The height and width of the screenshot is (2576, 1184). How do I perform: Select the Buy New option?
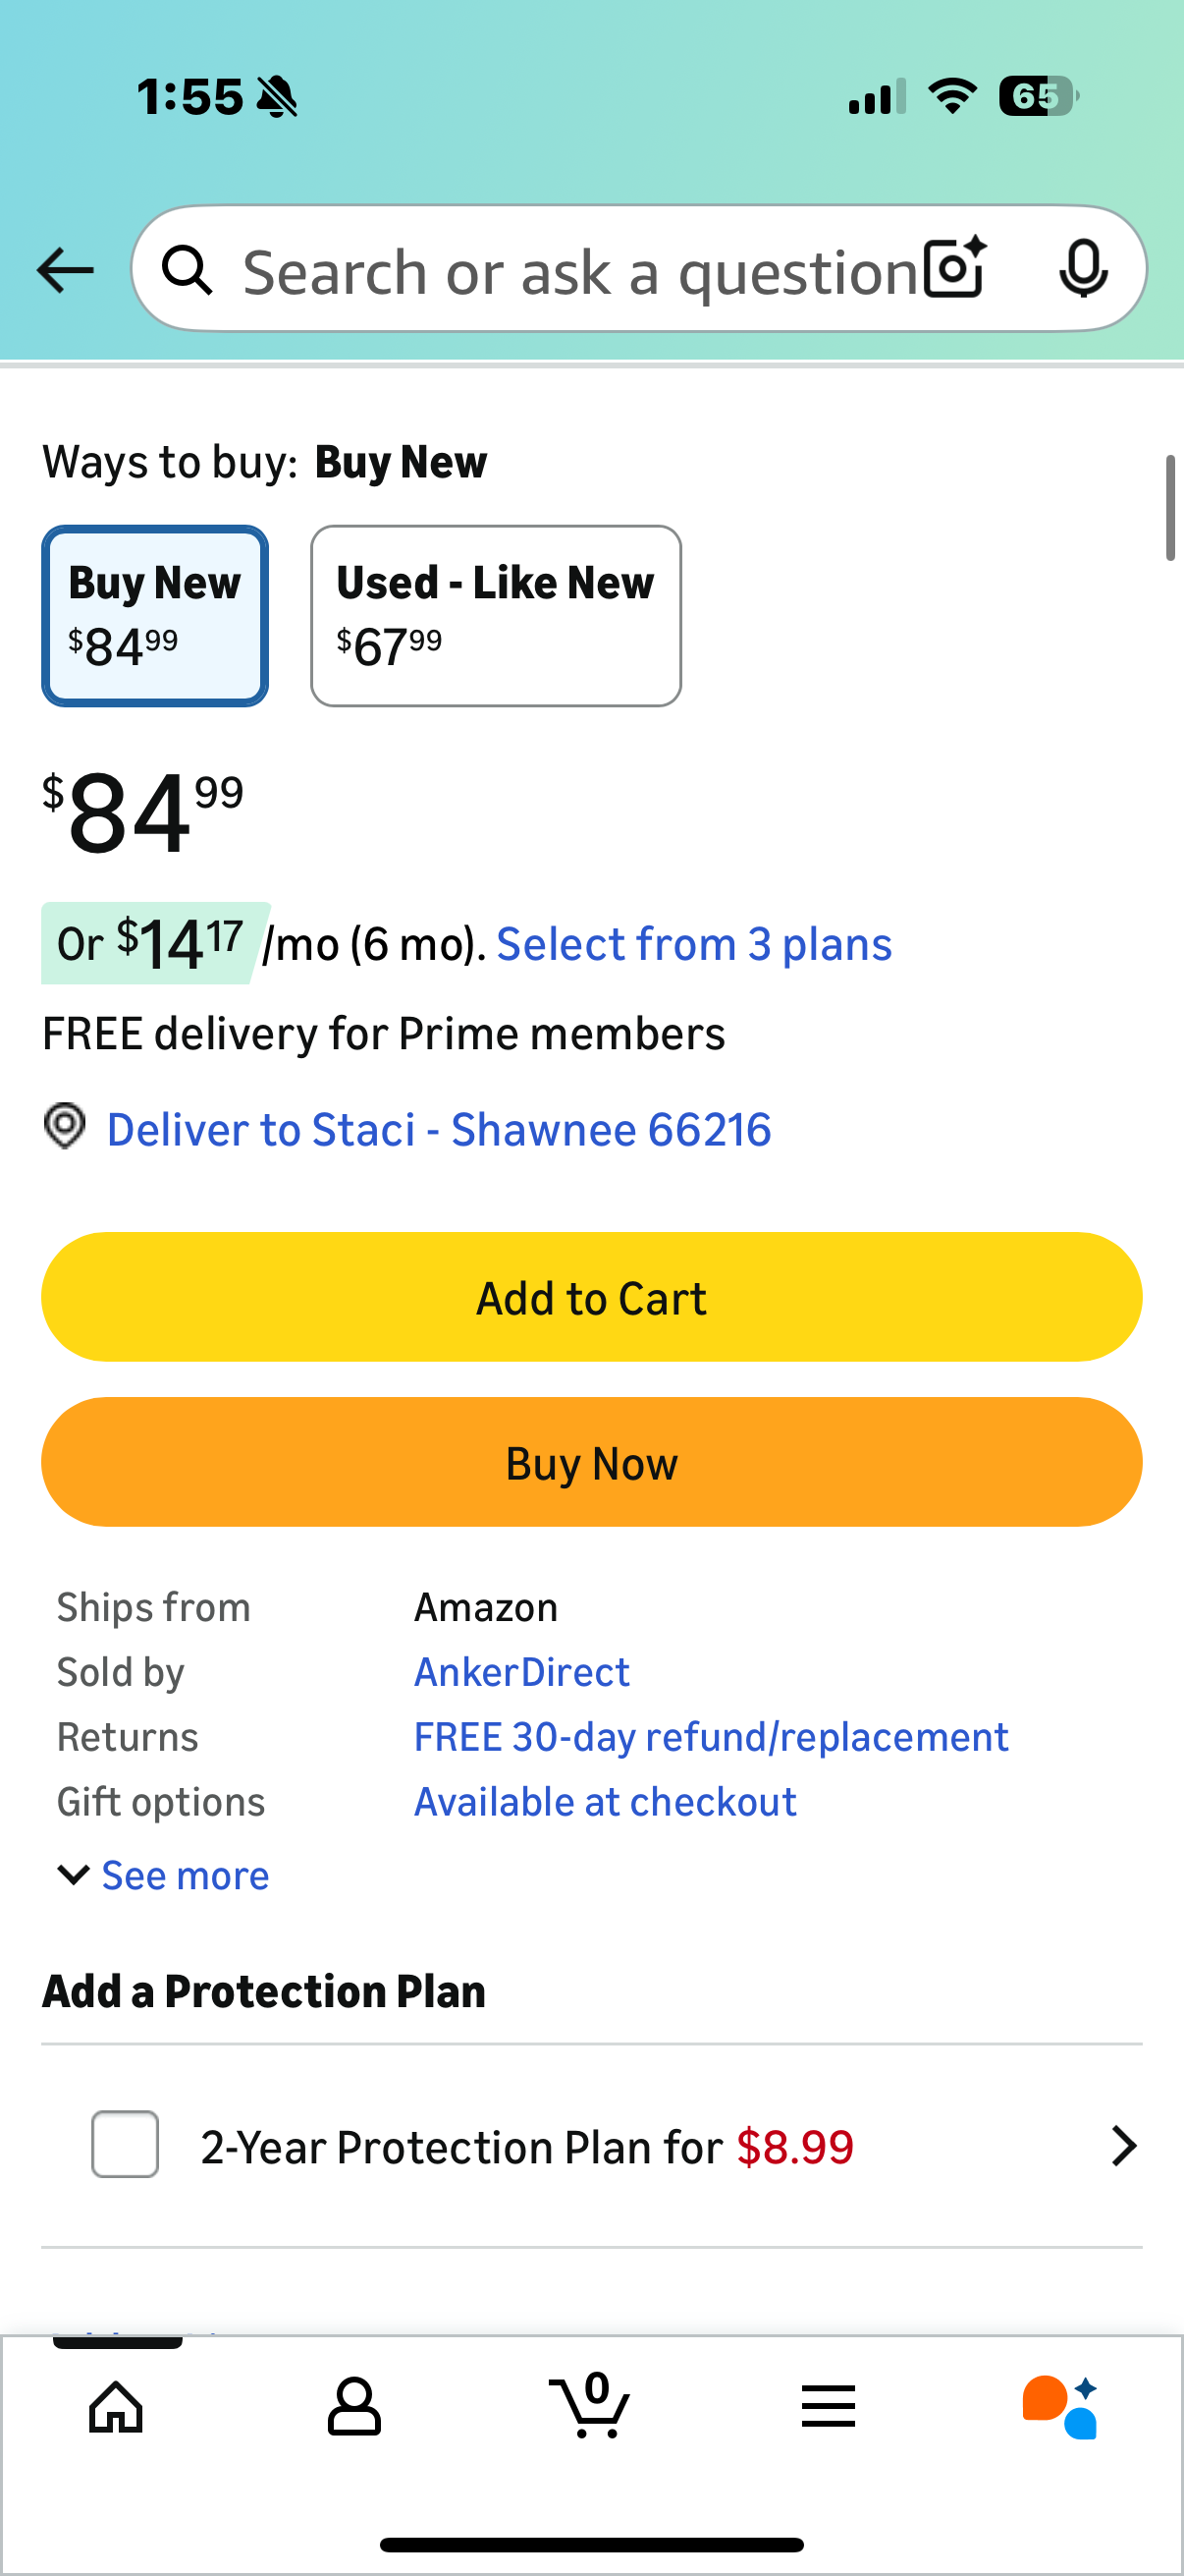(155, 616)
